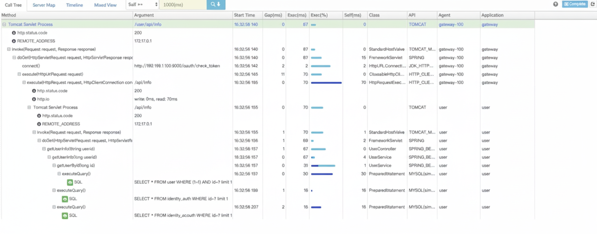Click 'write: 0ms, read: 70ms' value
The height and width of the screenshot is (234, 597).
(156, 99)
